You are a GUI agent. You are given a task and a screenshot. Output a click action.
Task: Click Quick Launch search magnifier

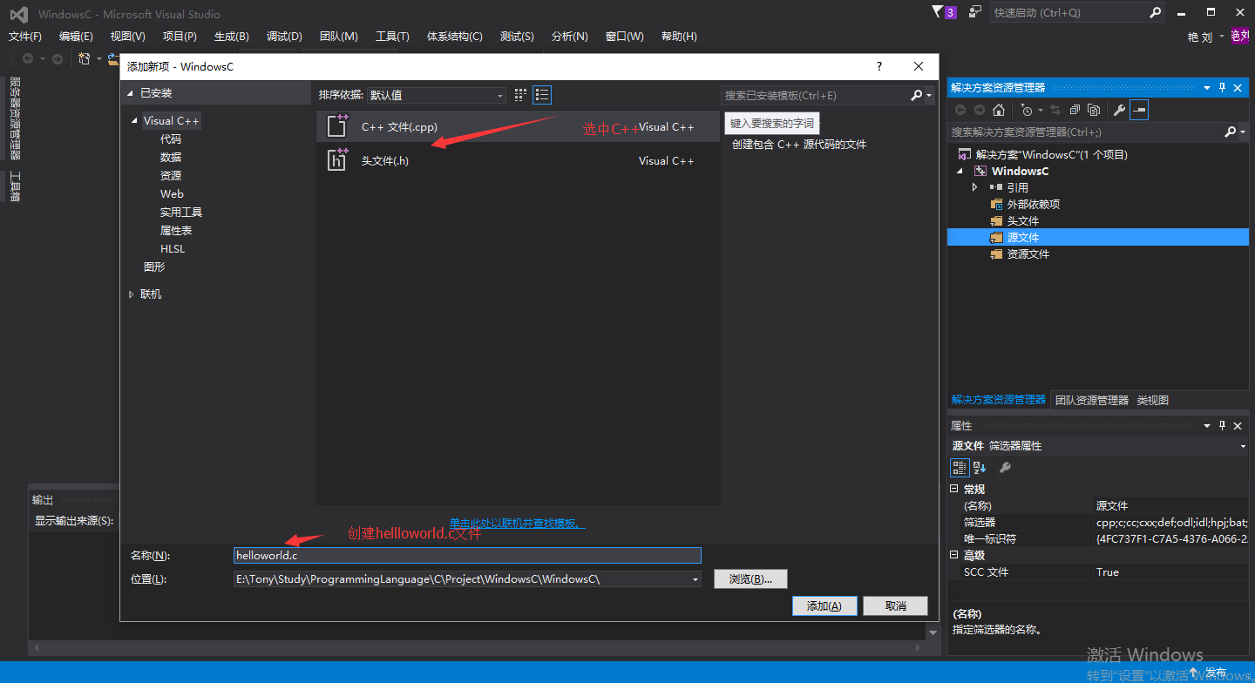click(1155, 12)
